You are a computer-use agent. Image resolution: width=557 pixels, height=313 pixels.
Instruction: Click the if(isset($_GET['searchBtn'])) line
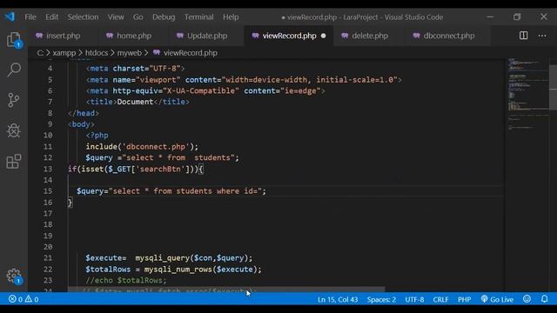(x=136, y=169)
